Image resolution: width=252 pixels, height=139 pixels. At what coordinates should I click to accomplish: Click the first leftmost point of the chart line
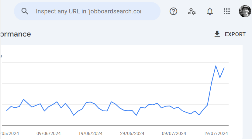(7, 110)
